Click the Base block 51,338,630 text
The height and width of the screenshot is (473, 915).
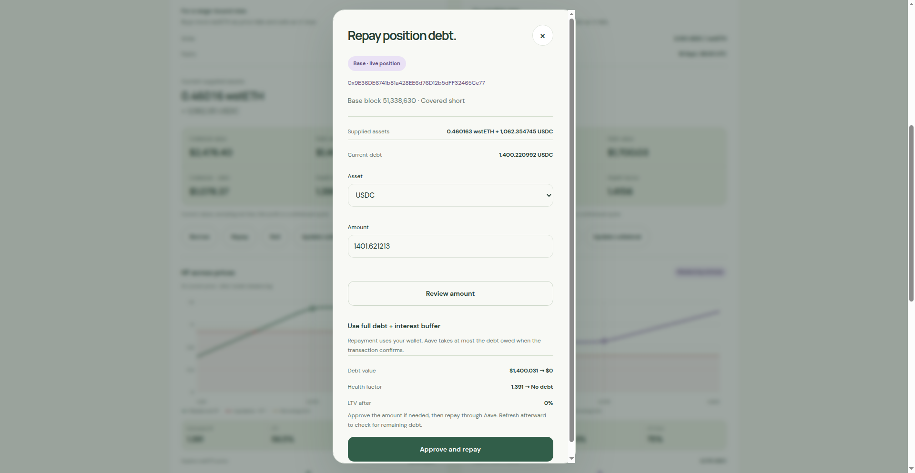click(x=381, y=101)
